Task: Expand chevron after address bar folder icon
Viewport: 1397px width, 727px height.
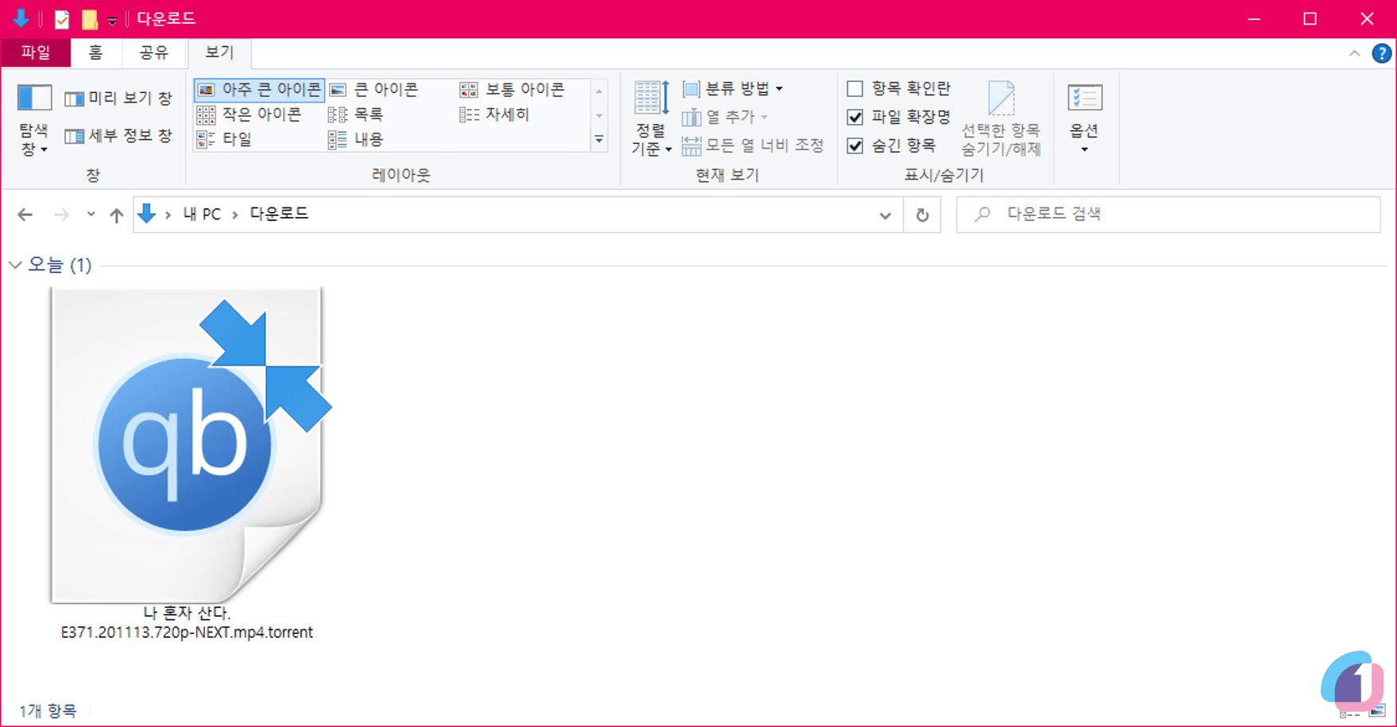Action: click(x=168, y=215)
